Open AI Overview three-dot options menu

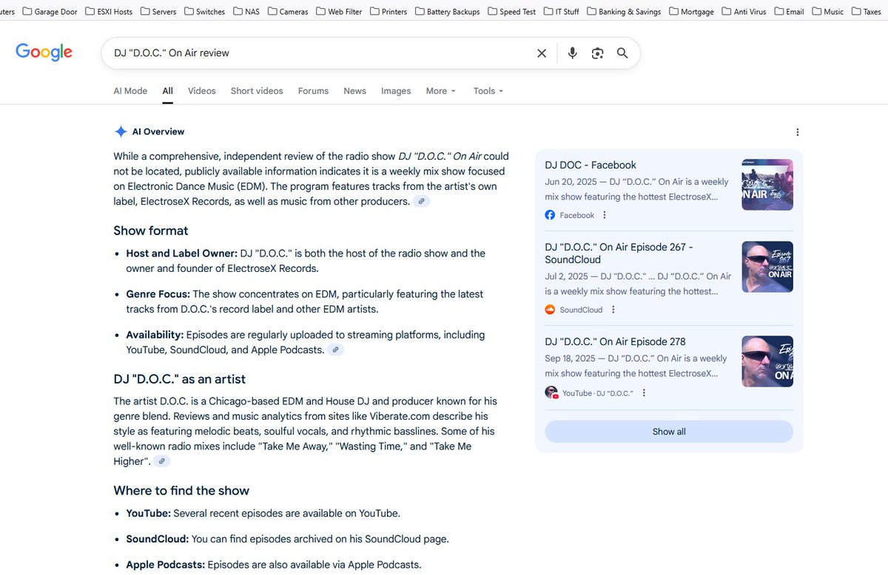tap(797, 132)
